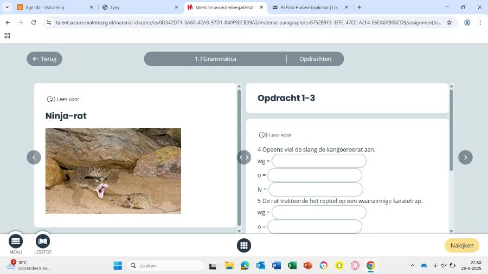Close the Lynx tab
Viewport: 488px width, 274px height.
[x=176, y=7]
